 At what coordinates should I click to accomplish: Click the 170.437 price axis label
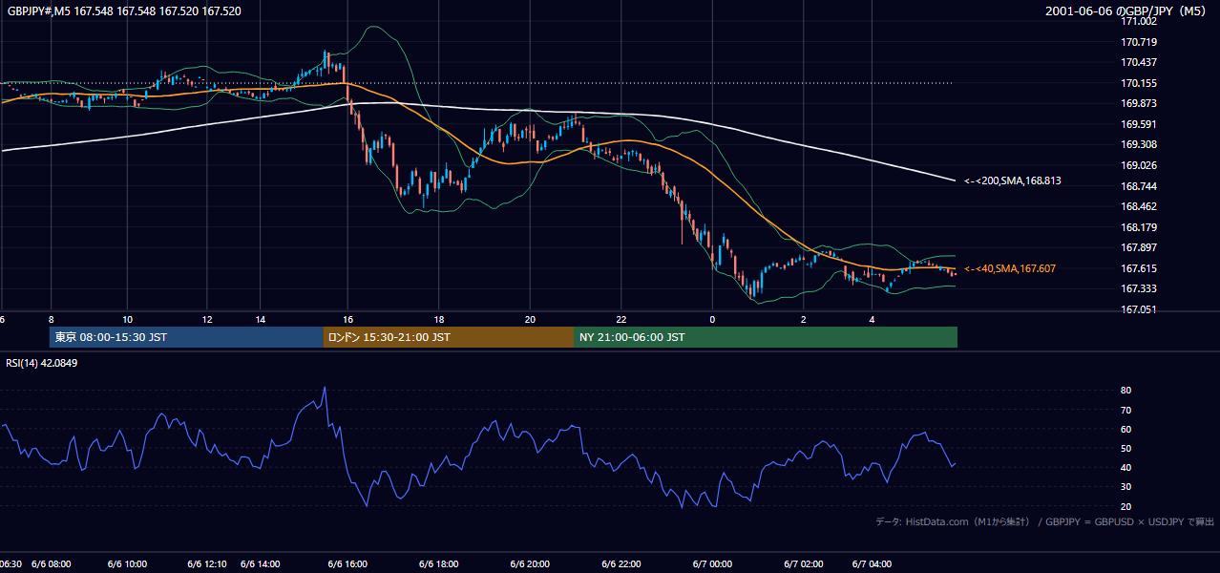click(x=1138, y=62)
